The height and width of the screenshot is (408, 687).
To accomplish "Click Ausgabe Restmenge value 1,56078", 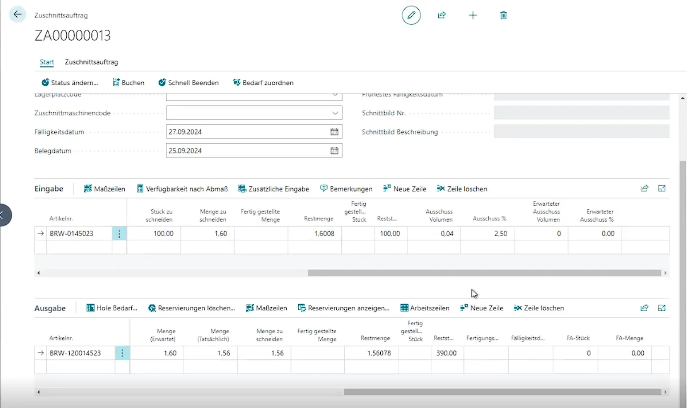I will pos(371,353).
